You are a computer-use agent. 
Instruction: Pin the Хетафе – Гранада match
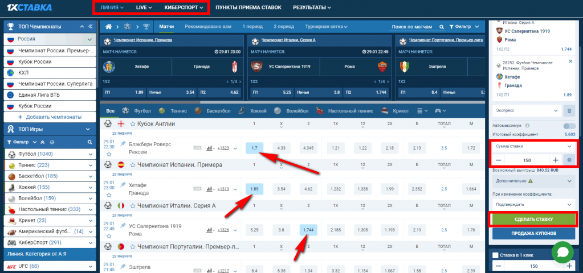coord(123,185)
